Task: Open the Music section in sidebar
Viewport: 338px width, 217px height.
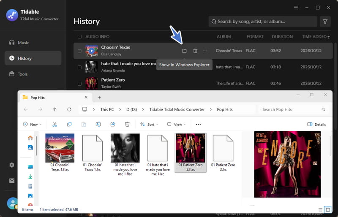Action: coord(33,43)
